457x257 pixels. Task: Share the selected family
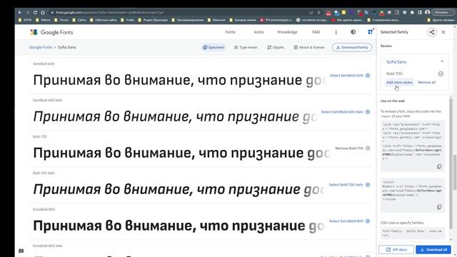[432, 32]
